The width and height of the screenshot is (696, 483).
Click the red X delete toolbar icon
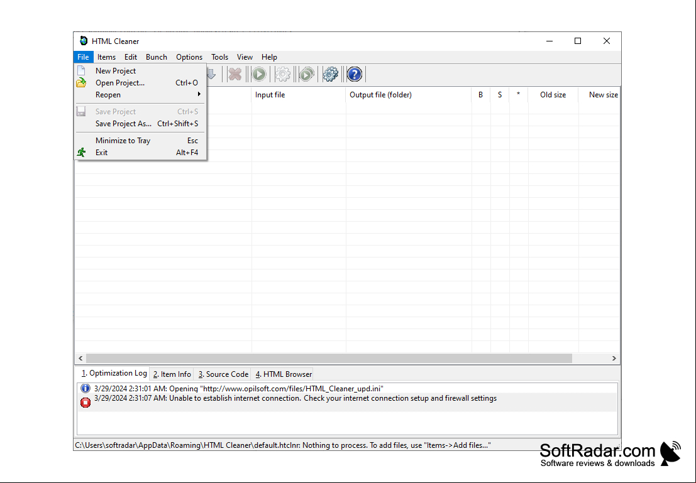(x=235, y=74)
